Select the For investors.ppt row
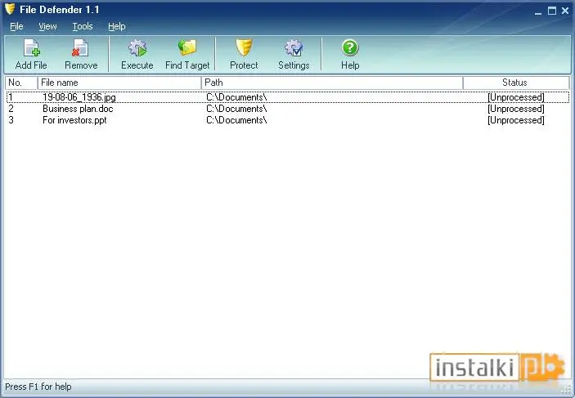Viewport: 575px width, 398px height. tap(288, 120)
